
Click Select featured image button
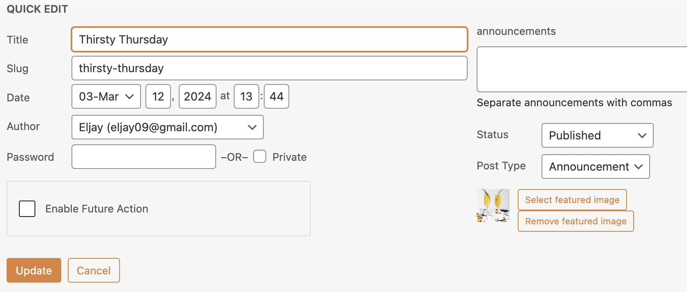[572, 200]
